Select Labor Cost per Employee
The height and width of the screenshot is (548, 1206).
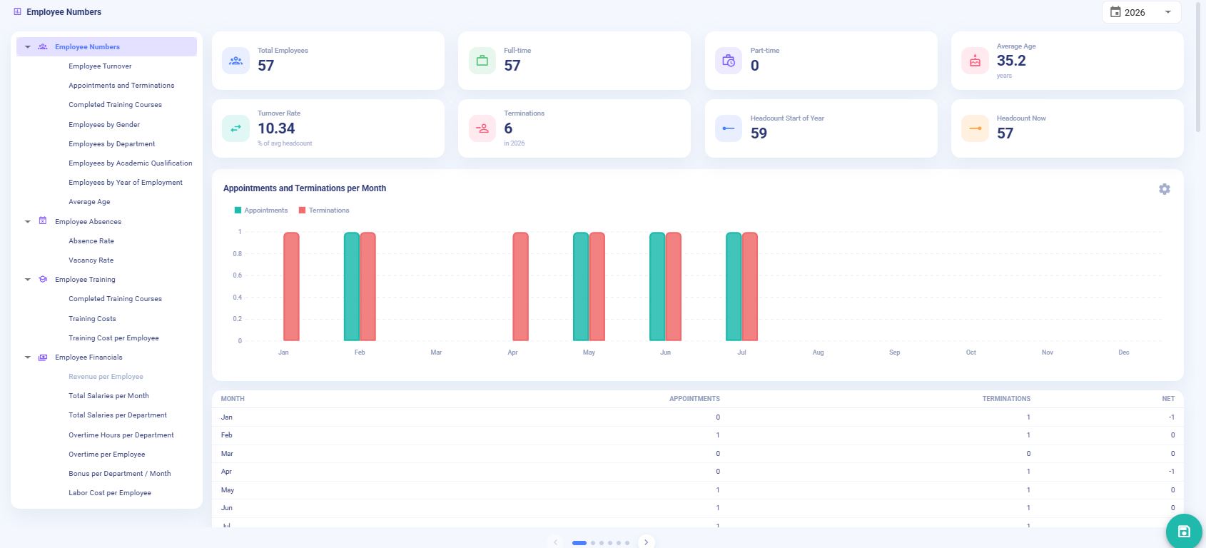click(x=110, y=493)
